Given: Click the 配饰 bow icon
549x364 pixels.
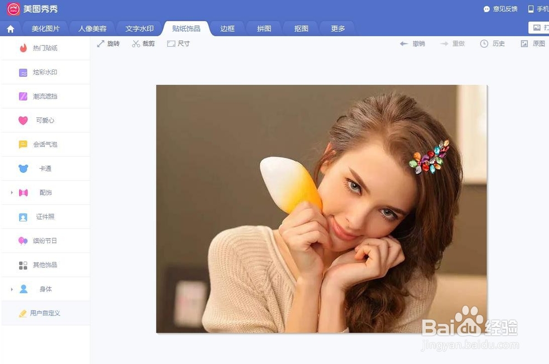Looking at the screenshot, I should click(23, 193).
